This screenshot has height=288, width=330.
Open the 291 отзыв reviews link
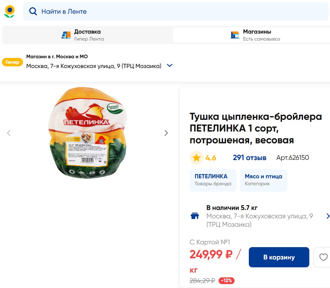coord(249,158)
